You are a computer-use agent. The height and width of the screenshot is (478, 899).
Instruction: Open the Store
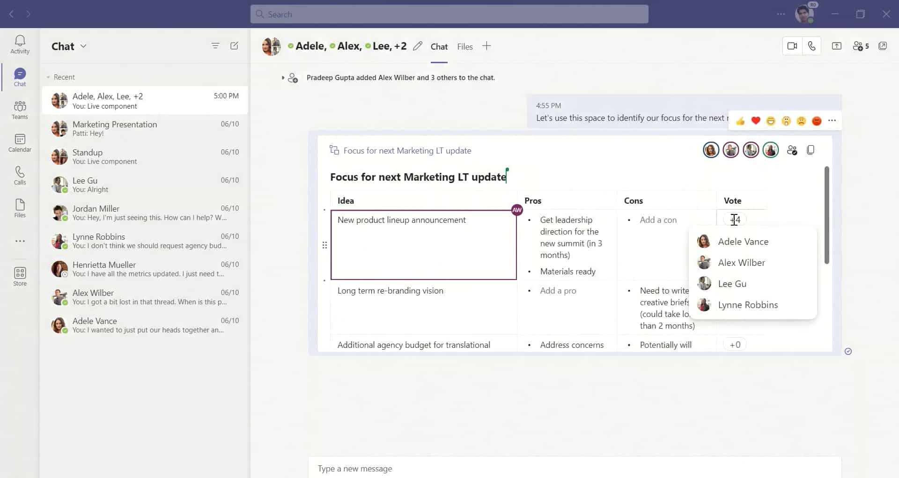(x=20, y=276)
